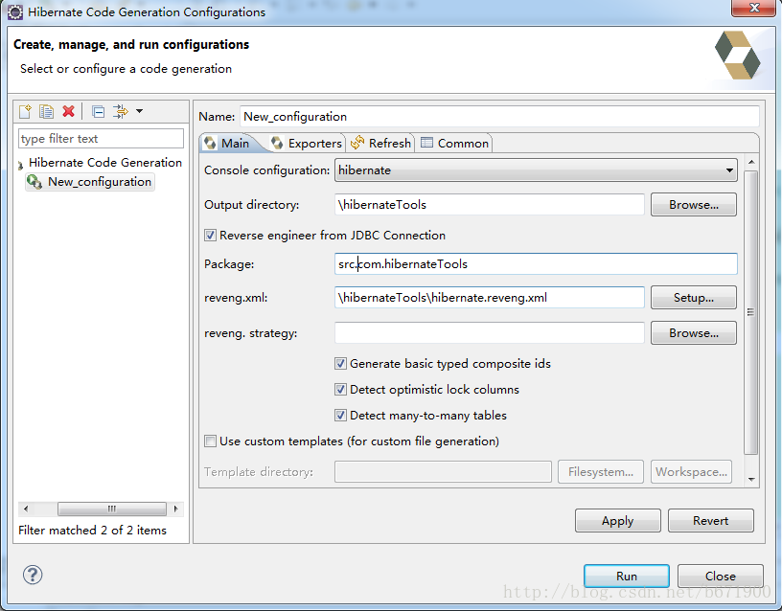Click the Template directory field

click(x=443, y=472)
